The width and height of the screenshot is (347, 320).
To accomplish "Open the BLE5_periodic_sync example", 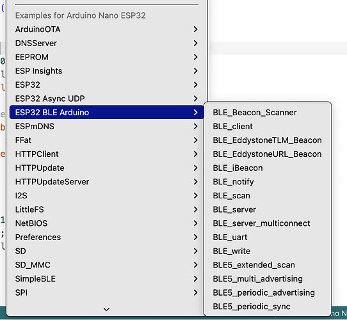I will 268,307.
